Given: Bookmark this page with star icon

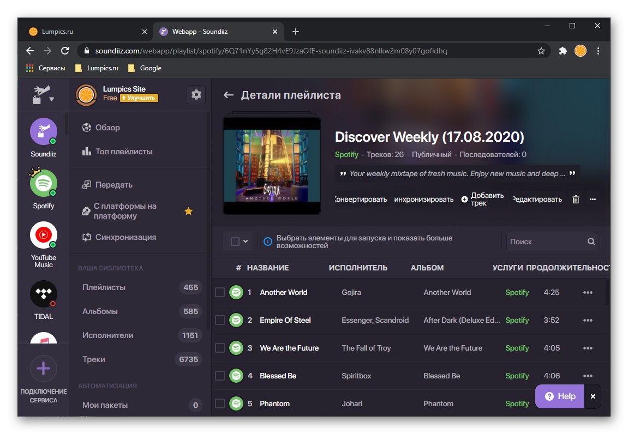Looking at the screenshot, I should click(541, 51).
